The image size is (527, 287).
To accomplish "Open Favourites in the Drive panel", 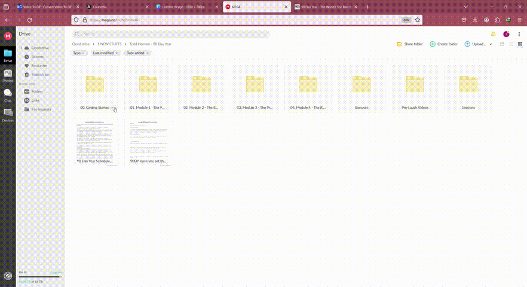I will point(39,66).
